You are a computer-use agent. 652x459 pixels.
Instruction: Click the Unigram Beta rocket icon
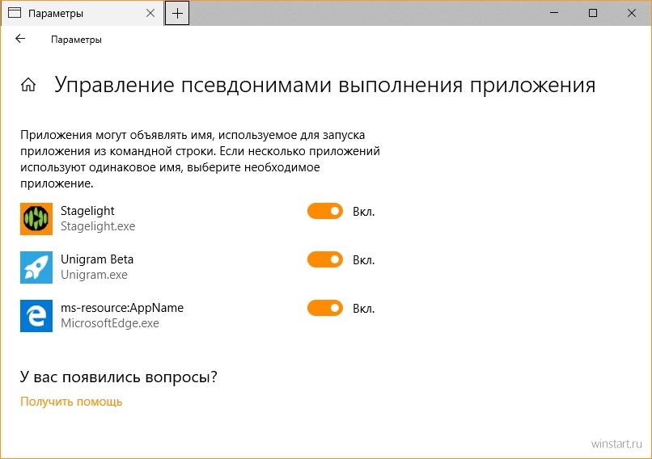(36, 267)
